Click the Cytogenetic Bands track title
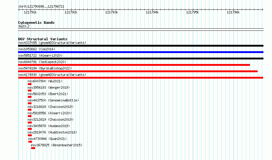This screenshot has height=160, width=272. 36,23
